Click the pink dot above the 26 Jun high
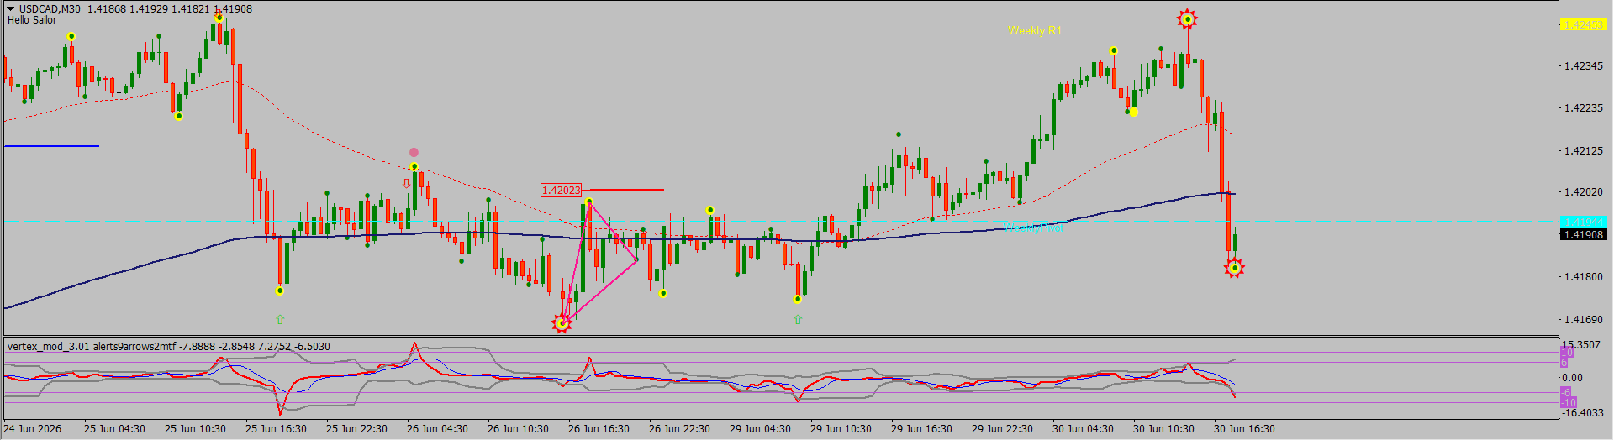This screenshot has height=440, width=1614. tap(414, 153)
